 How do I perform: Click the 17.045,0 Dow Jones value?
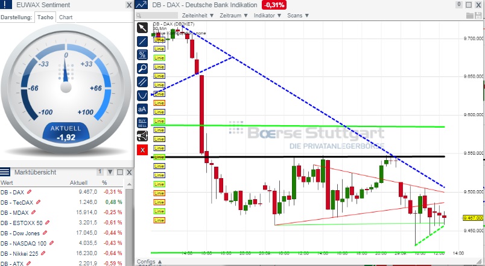click(x=87, y=233)
